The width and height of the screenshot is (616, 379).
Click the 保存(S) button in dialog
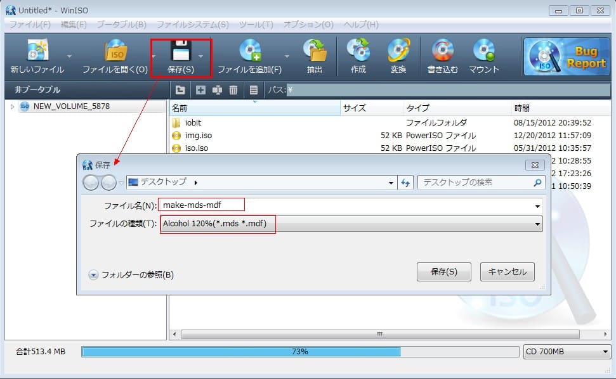point(445,271)
